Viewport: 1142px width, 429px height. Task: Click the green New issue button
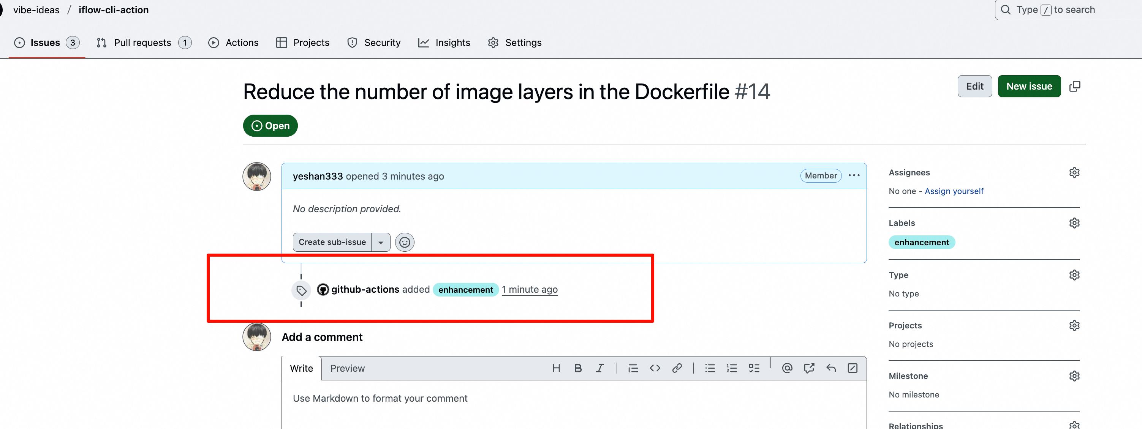1029,86
